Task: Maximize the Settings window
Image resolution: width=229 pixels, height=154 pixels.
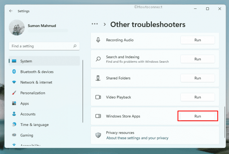Action: click(x=207, y=9)
